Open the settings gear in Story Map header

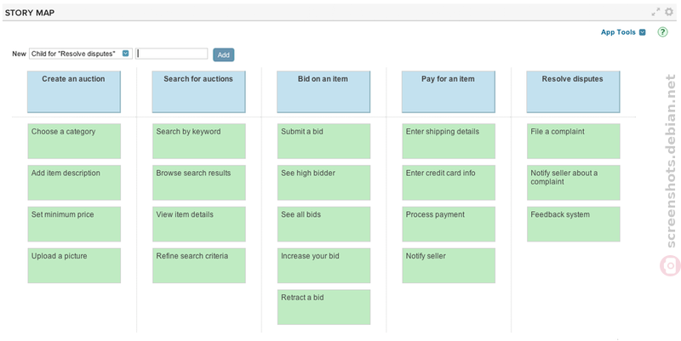[x=669, y=12]
